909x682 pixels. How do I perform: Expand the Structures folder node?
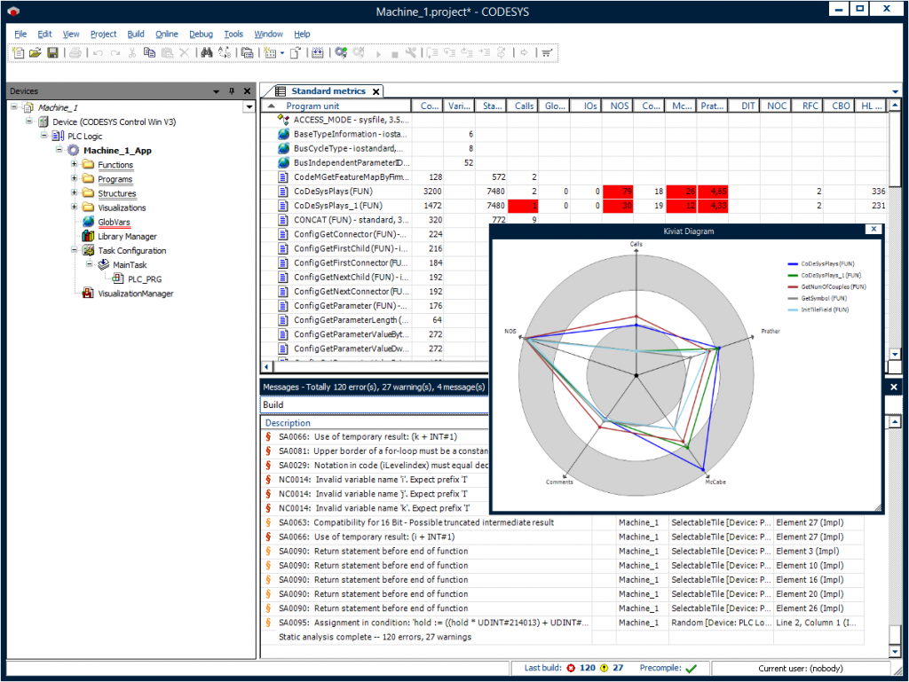[75, 193]
